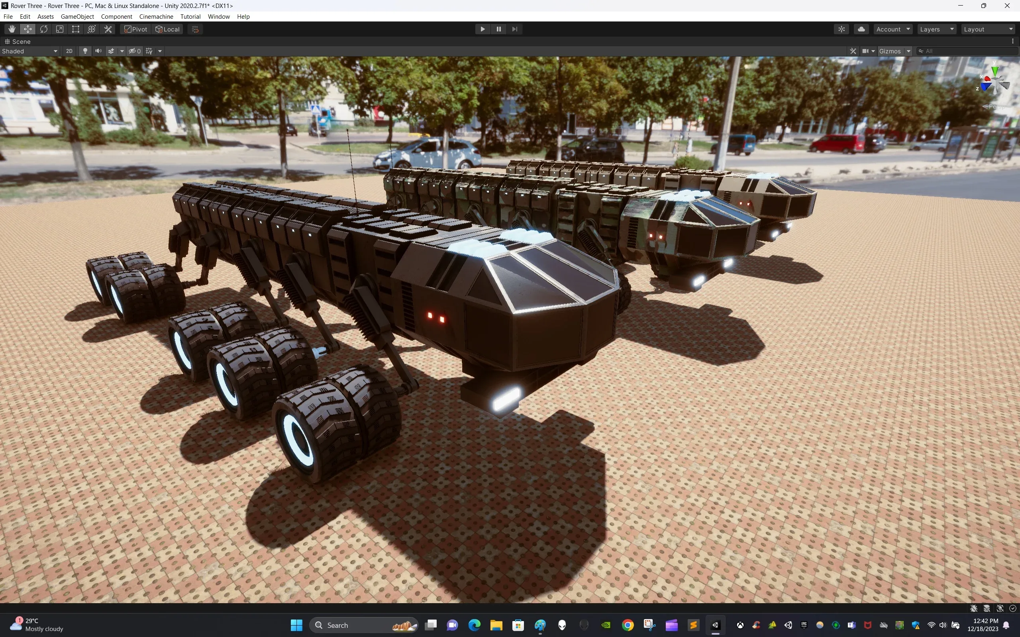Open the GameObject menu
Screen dimensions: 1020x637
pos(77,16)
